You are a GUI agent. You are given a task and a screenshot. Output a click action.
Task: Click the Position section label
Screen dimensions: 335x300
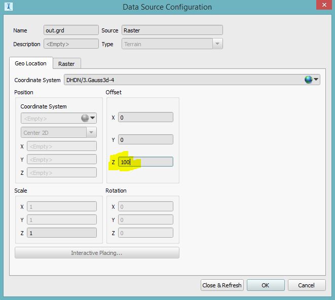click(24, 92)
